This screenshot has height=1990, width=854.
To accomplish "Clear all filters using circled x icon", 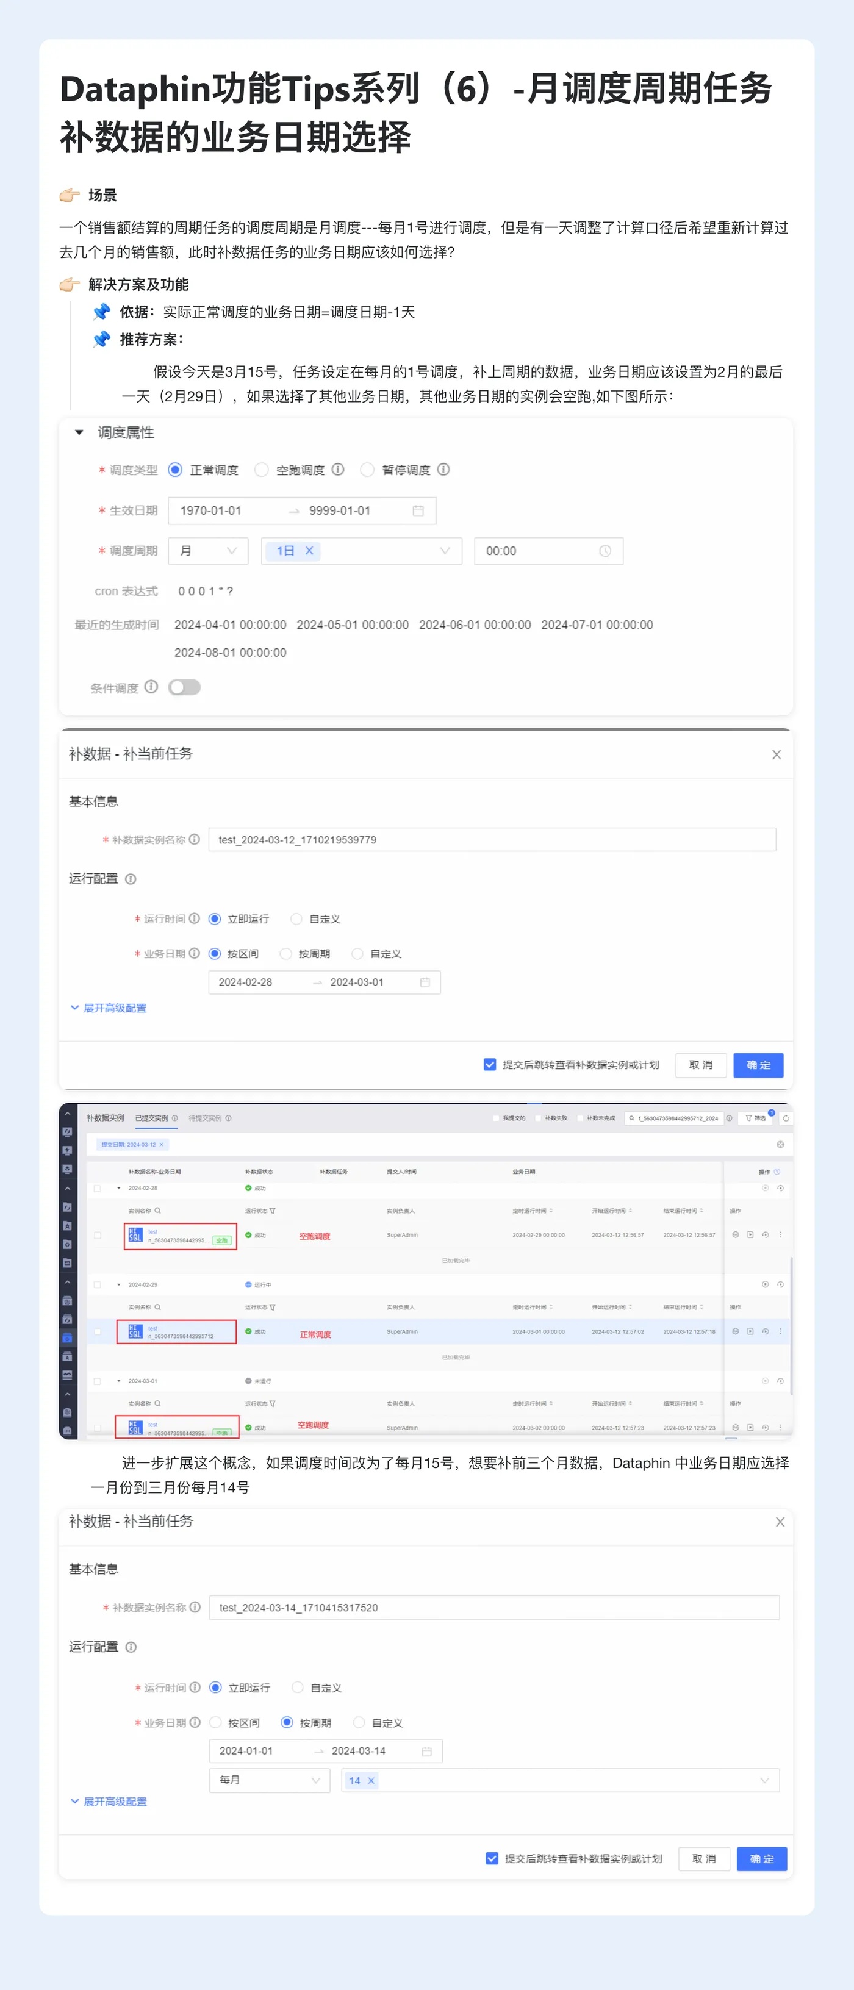I will (x=781, y=1145).
